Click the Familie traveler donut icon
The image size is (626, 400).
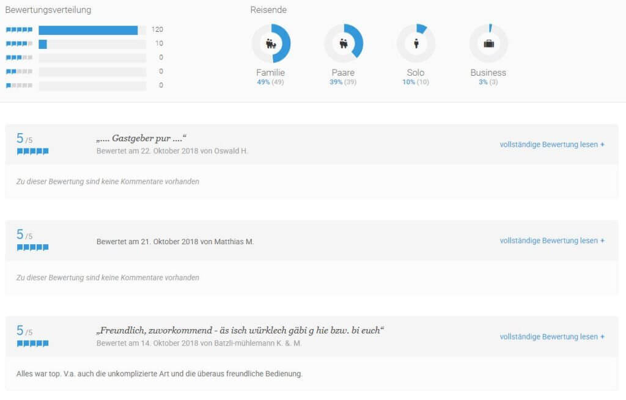(x=271, y=43)
